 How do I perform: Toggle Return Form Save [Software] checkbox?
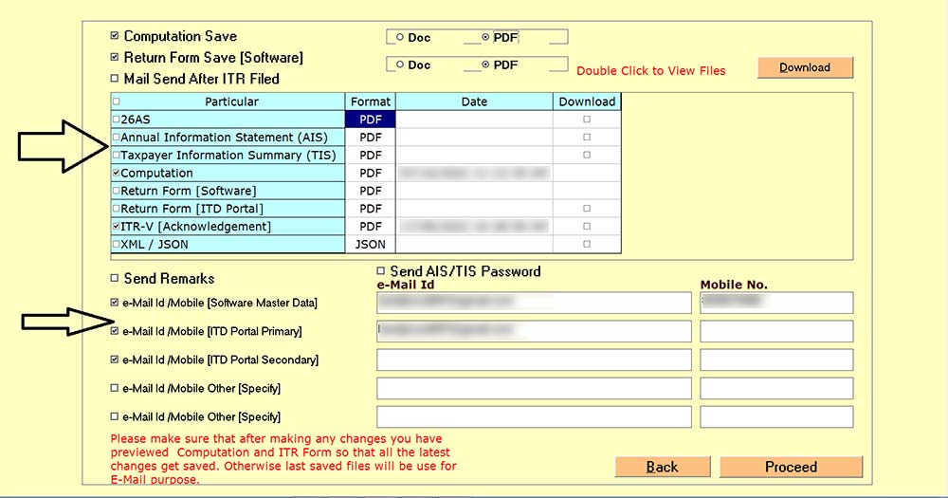[115, 58]
